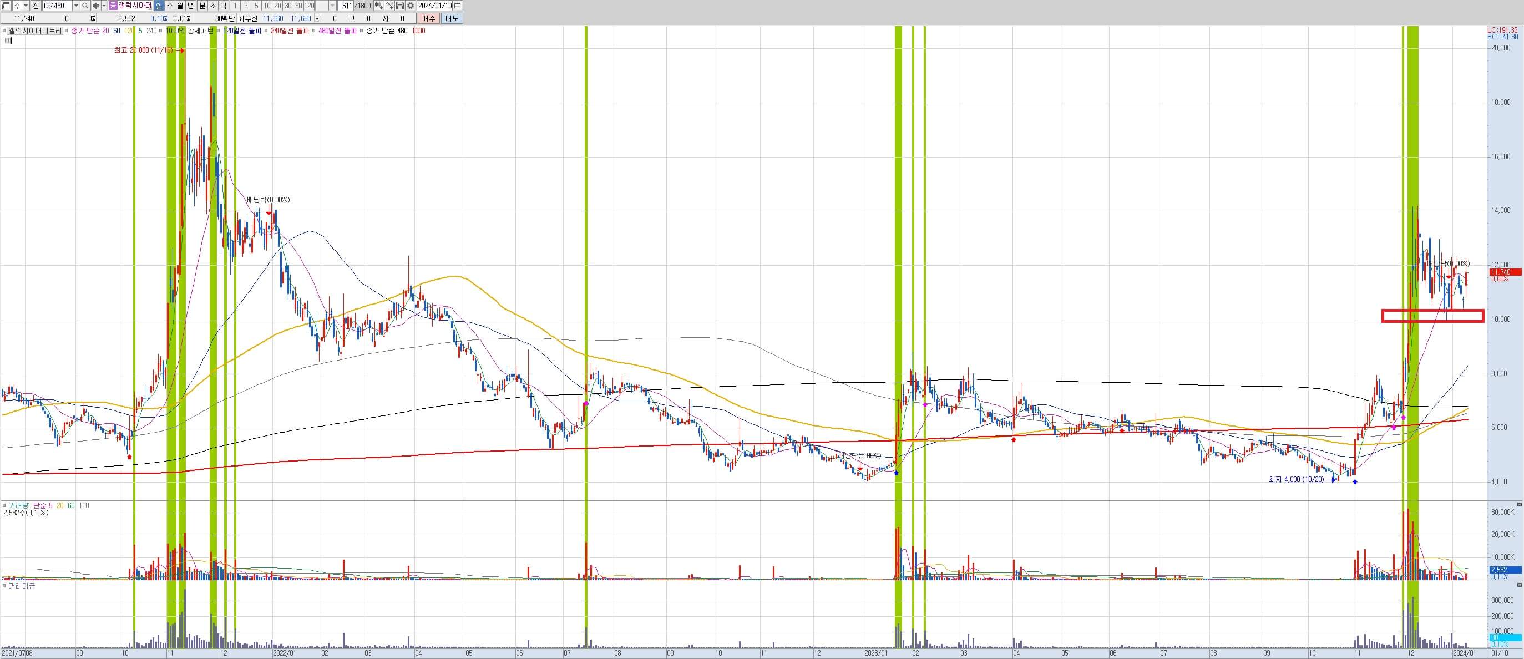Click the 2022/01 date label on time axis
Viewport: 1524px width, 659px height.
point(284,653)
